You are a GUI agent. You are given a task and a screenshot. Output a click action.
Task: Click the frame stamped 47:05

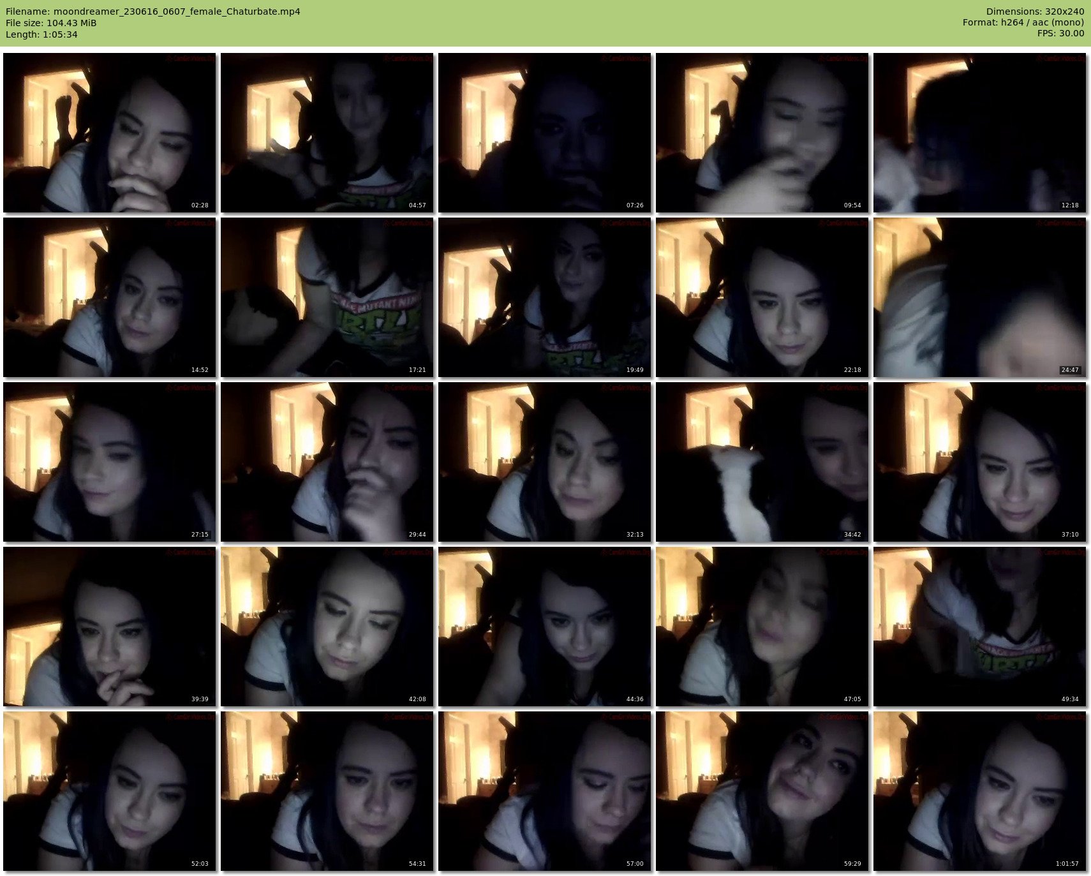pos(762,627)
